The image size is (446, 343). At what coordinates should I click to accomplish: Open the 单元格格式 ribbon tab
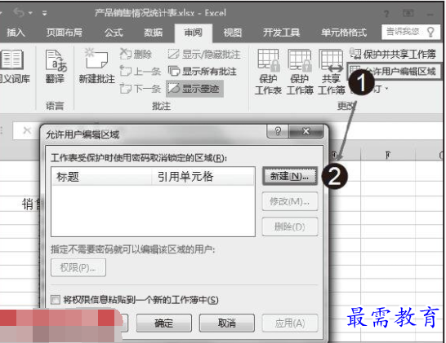[x=344, y=33]
